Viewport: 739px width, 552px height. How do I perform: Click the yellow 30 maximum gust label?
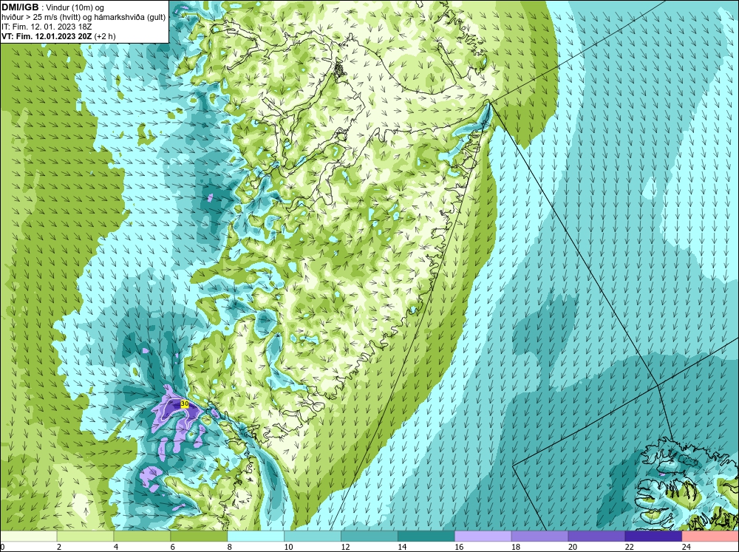point(185,404)
